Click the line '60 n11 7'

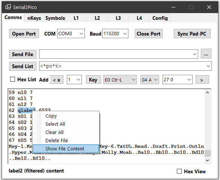[21, 98]
